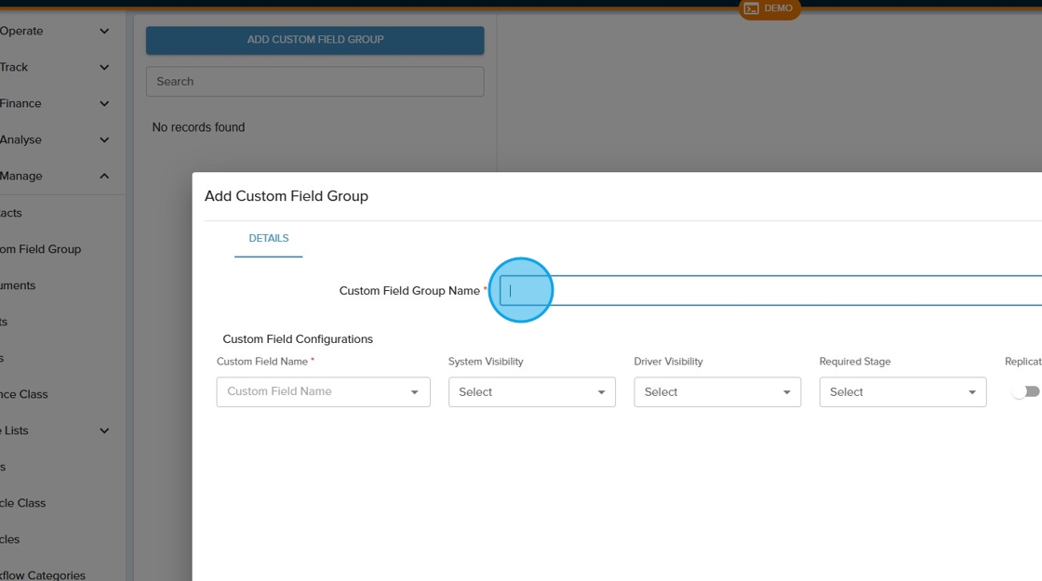Open the System Visibility dropdown

click(x=531, y=392)
